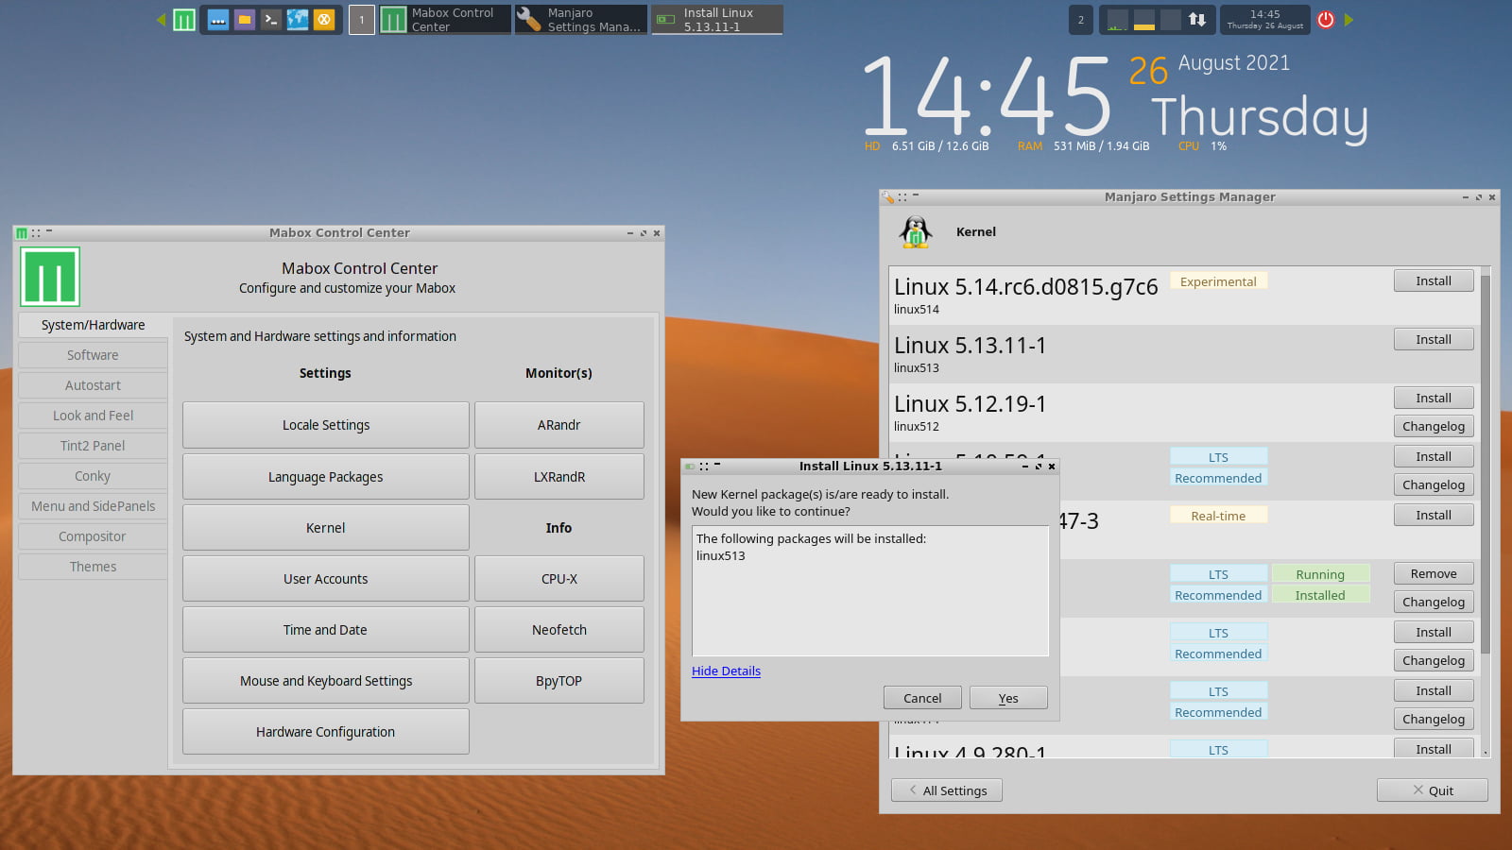Image resolution: width=1512 pixels, height=850 pixels.
Task: Launch the terminal from the top panel
Action: [271, 20]
